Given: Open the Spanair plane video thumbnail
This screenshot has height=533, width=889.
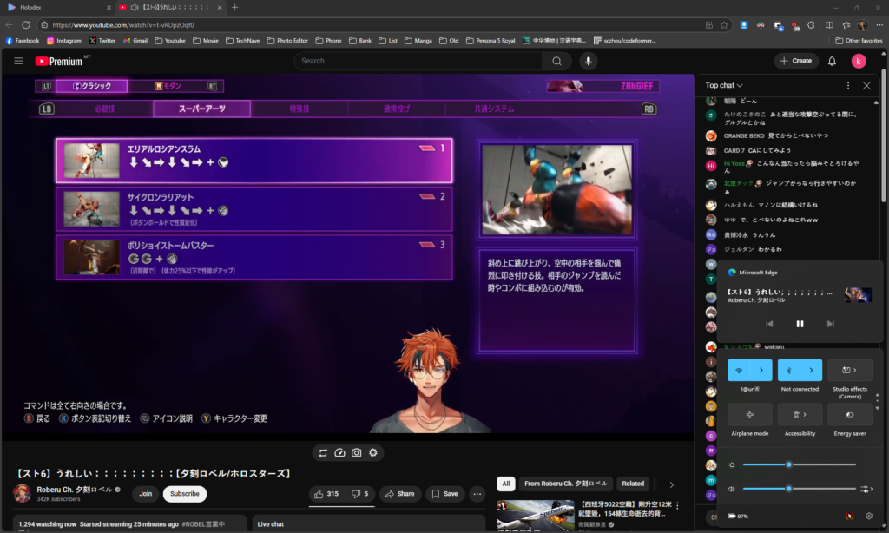Looking at the screenshot, I should pos(535,516).
